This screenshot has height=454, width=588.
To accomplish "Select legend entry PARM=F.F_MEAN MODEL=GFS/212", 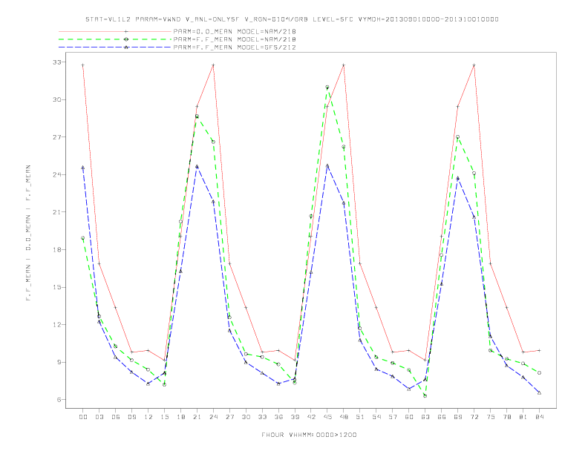I will pos(235,47).
